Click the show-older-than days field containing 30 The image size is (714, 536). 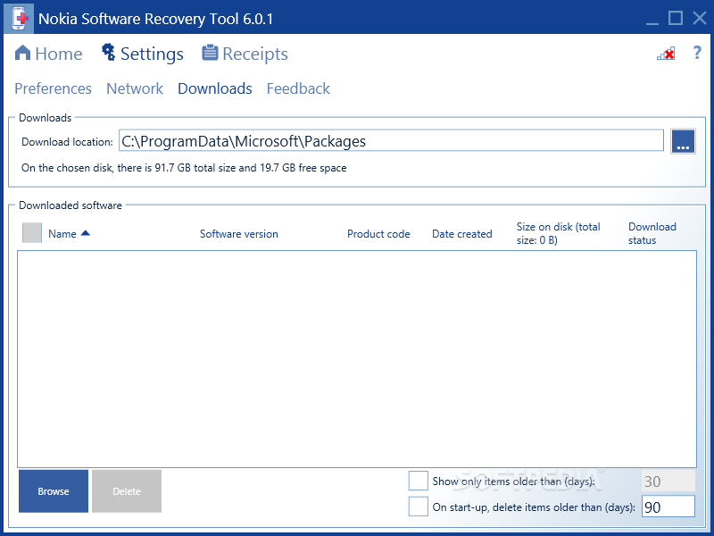[x=668, y=482]
